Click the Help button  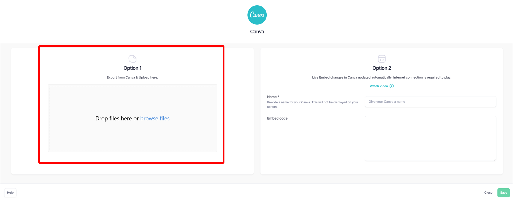pos(10,193)
